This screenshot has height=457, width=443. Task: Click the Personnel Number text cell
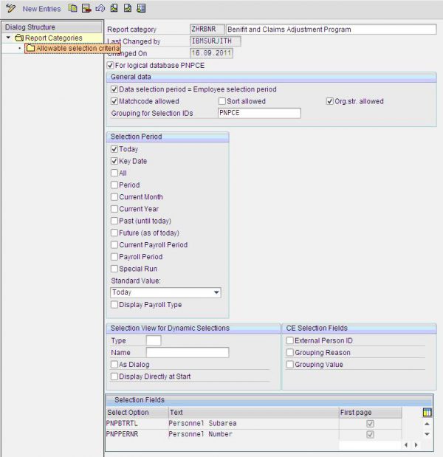click(x=254, y=434)
